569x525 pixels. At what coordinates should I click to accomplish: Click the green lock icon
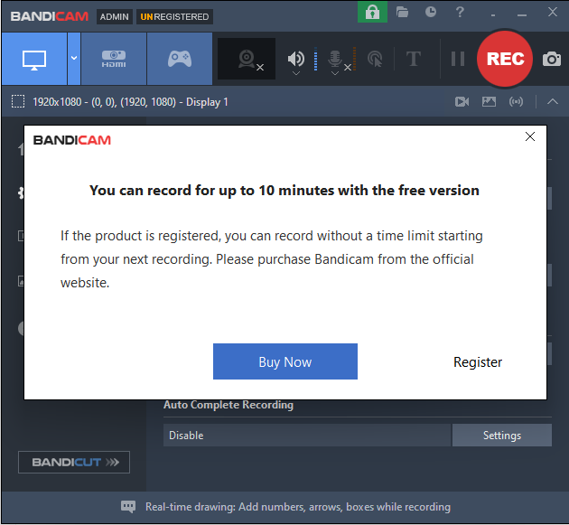pos(372,13)
